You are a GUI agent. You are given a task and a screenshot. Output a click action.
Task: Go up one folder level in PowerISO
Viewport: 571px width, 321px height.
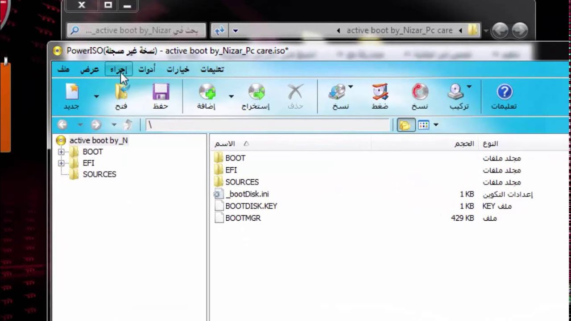click(128, 125)
